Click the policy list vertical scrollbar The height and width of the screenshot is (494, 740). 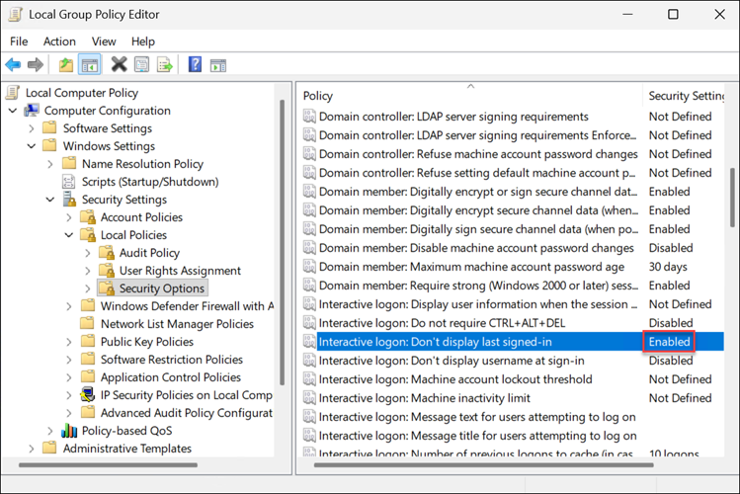(x=732, y=199)
